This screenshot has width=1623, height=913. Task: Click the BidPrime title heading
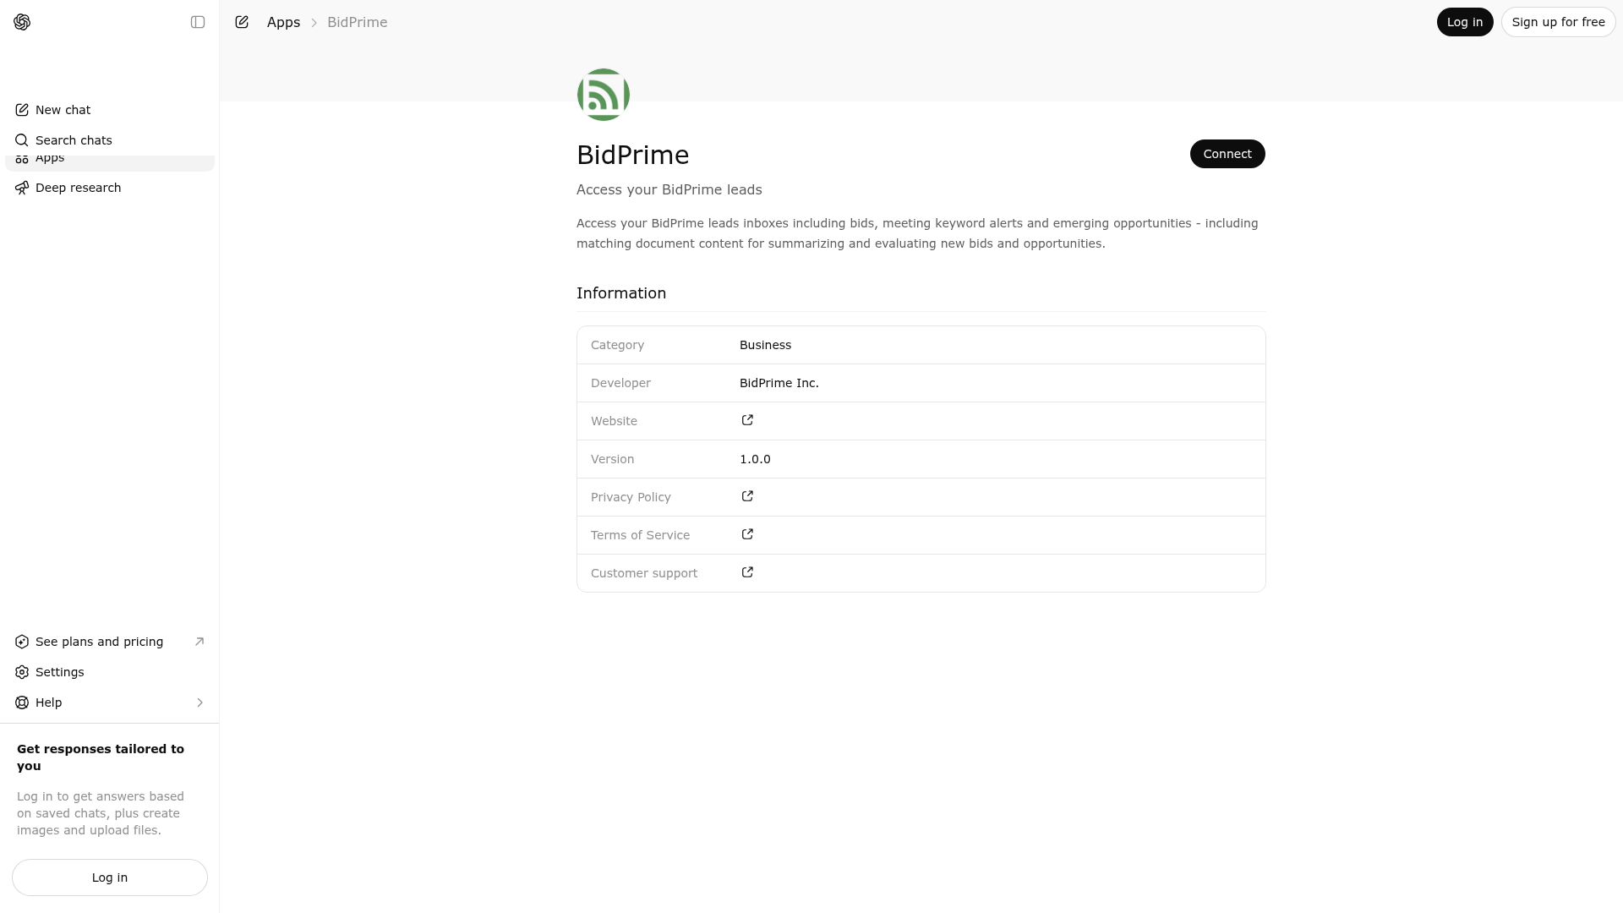(x=632, y=156)
